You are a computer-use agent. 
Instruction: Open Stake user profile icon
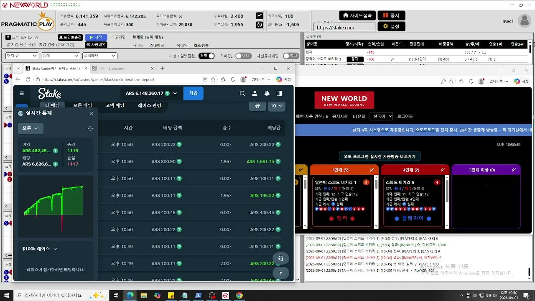[255, 93]
